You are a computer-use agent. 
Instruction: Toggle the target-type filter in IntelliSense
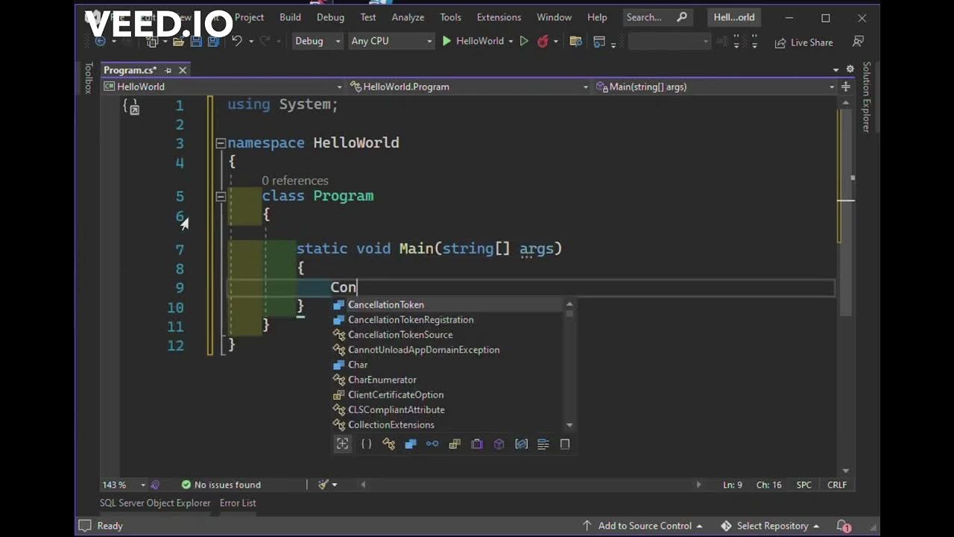(342, 444)
